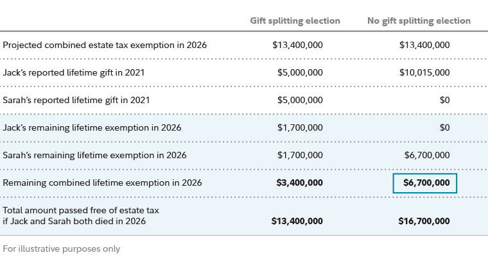Click the Gift splitting election column header
Image resolution: width=488 pixels, height=269 pixels.
(295, 21)
